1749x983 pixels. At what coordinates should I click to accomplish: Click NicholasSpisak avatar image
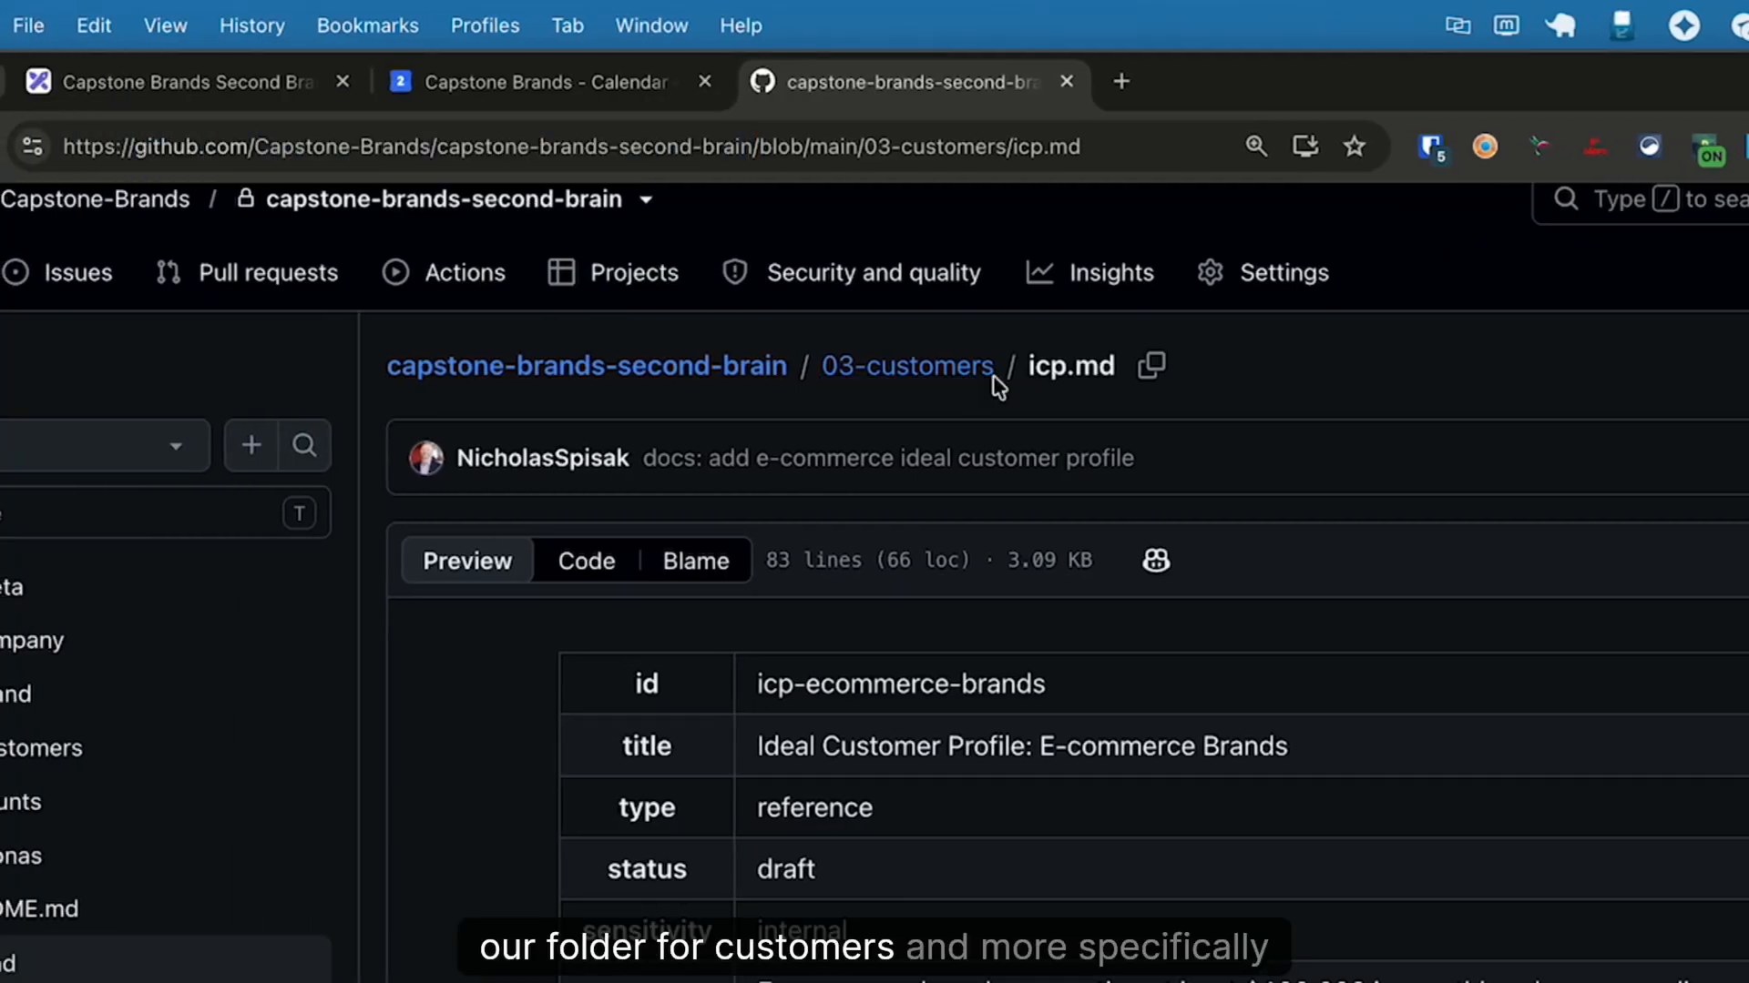tap(426, 458)
